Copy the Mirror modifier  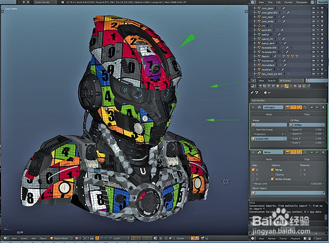(307, 159)
